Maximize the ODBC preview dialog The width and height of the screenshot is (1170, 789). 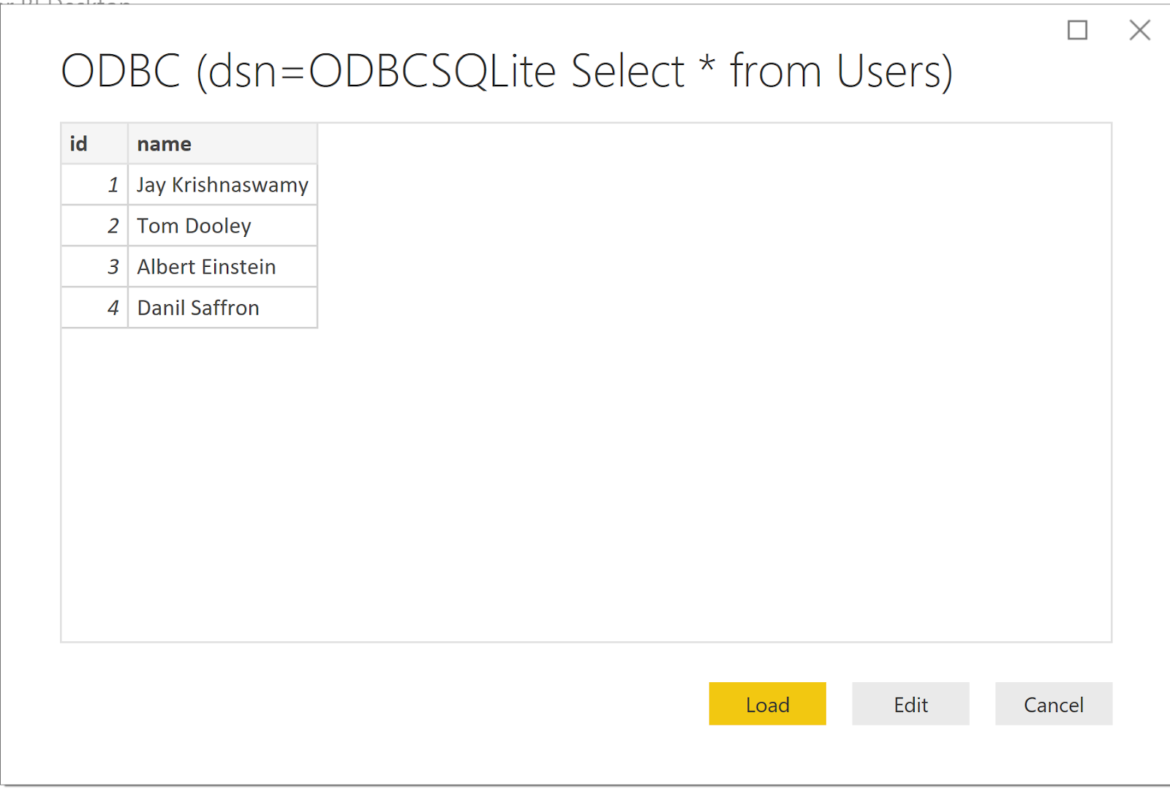tap(1076, 31)
